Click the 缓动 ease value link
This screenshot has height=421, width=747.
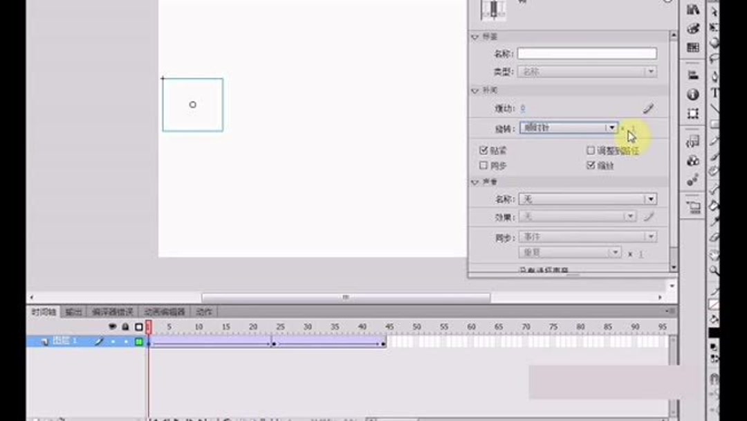tap(523, 108)
